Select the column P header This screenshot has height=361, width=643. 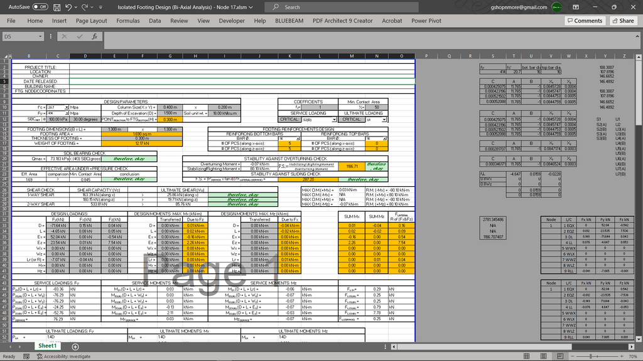coord(426,56)
